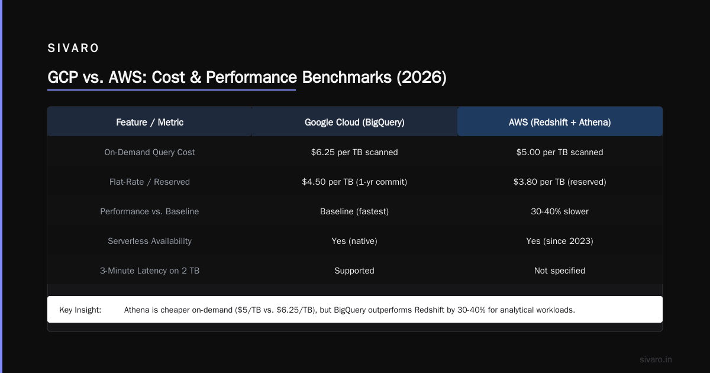Click the Baseline (fastest) cell
Viewport: 710px width, 373px height.
coord(354,211)
